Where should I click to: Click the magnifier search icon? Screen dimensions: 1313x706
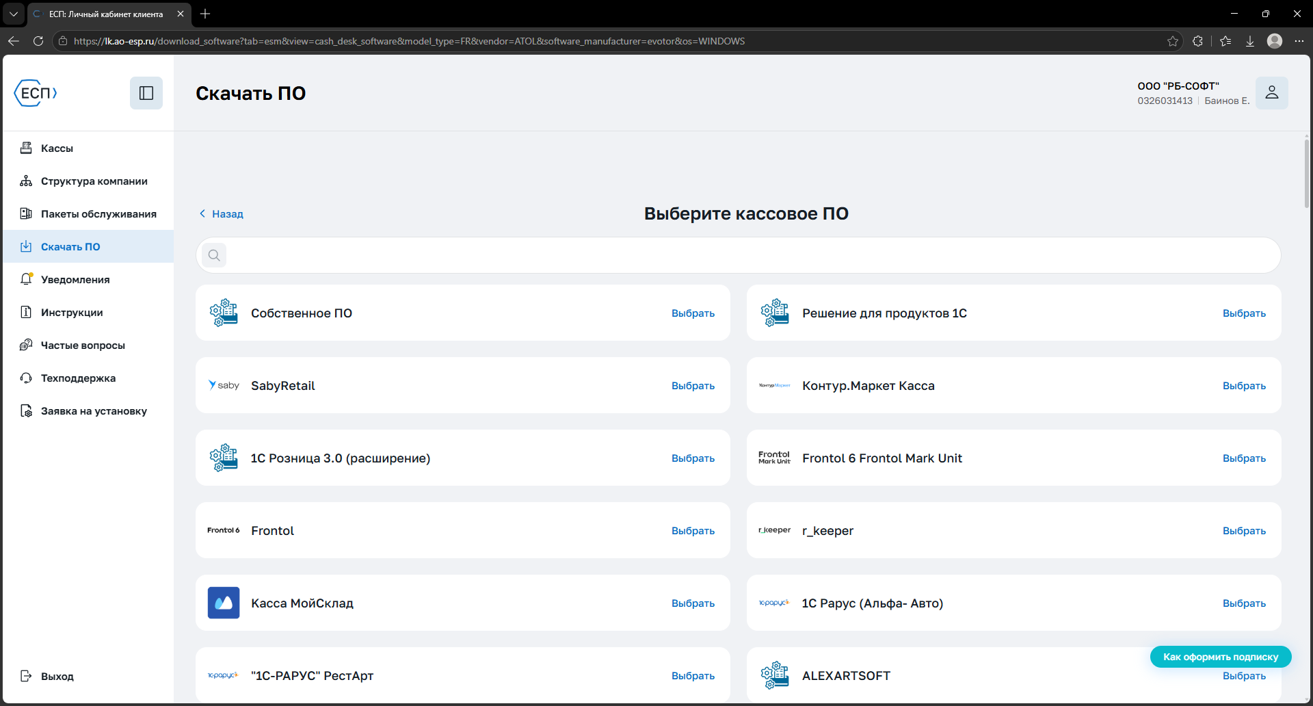click(214, 255)
